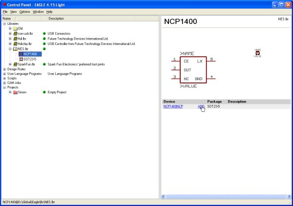Collapse the Projects node
293x206 pixels.
[x=4, y=87]
